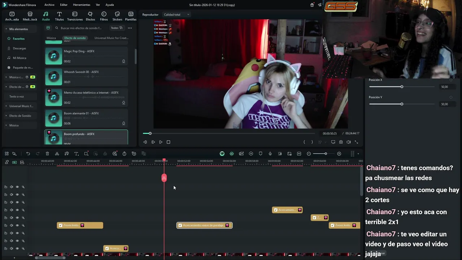Step back one frame in preview
The width and height of the screenshot is (462, 260).
coord(145,142)
